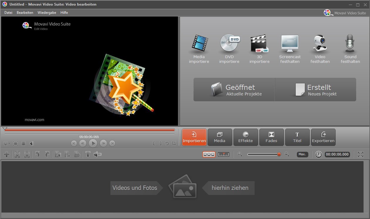The image size is (370, 219).
Task: Open the Fades tab
Action: 271,137
